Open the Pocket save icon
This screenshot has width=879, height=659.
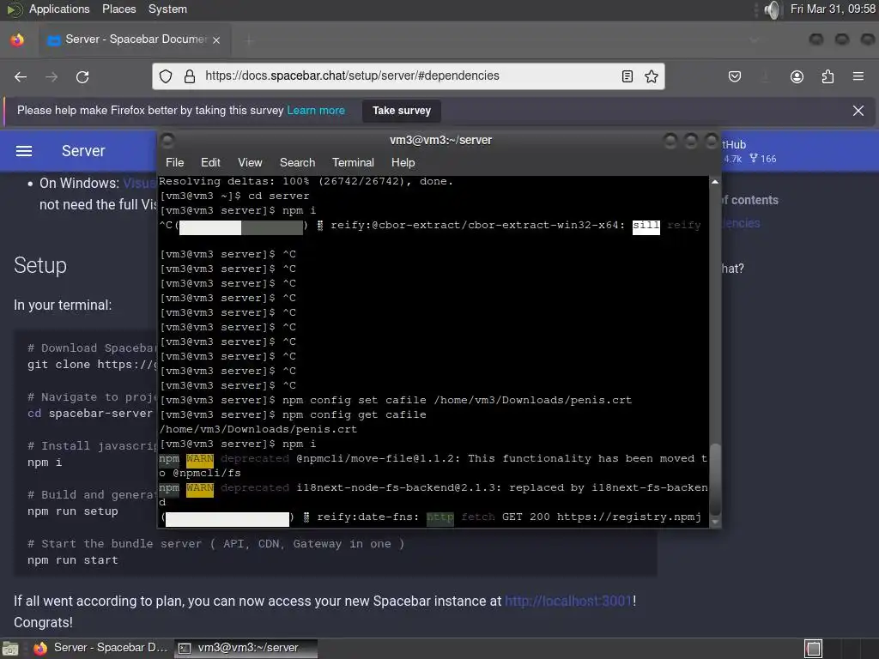pyautogui.click(x=735, y=76)
